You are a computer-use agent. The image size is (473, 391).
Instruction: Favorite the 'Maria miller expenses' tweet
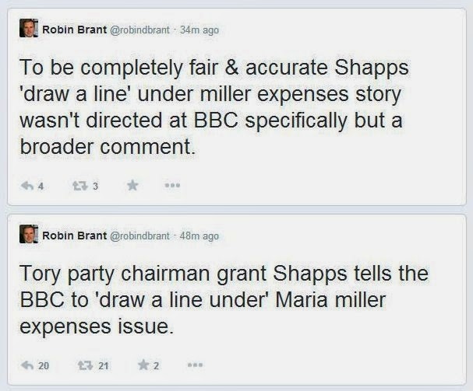coord(143,365)
